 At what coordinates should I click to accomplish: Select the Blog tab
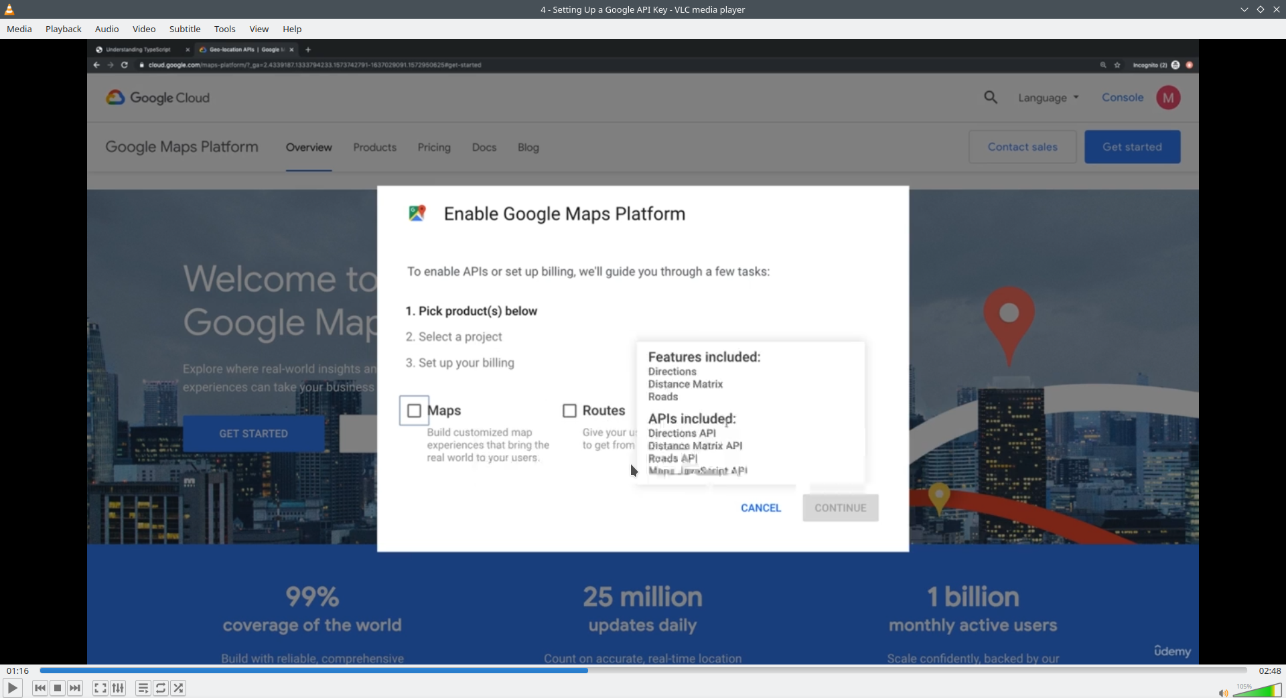[x=528, y=147]
